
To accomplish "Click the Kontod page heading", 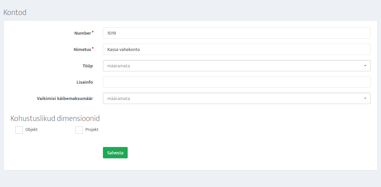I will pyautogui.click(x=15, y=13).
